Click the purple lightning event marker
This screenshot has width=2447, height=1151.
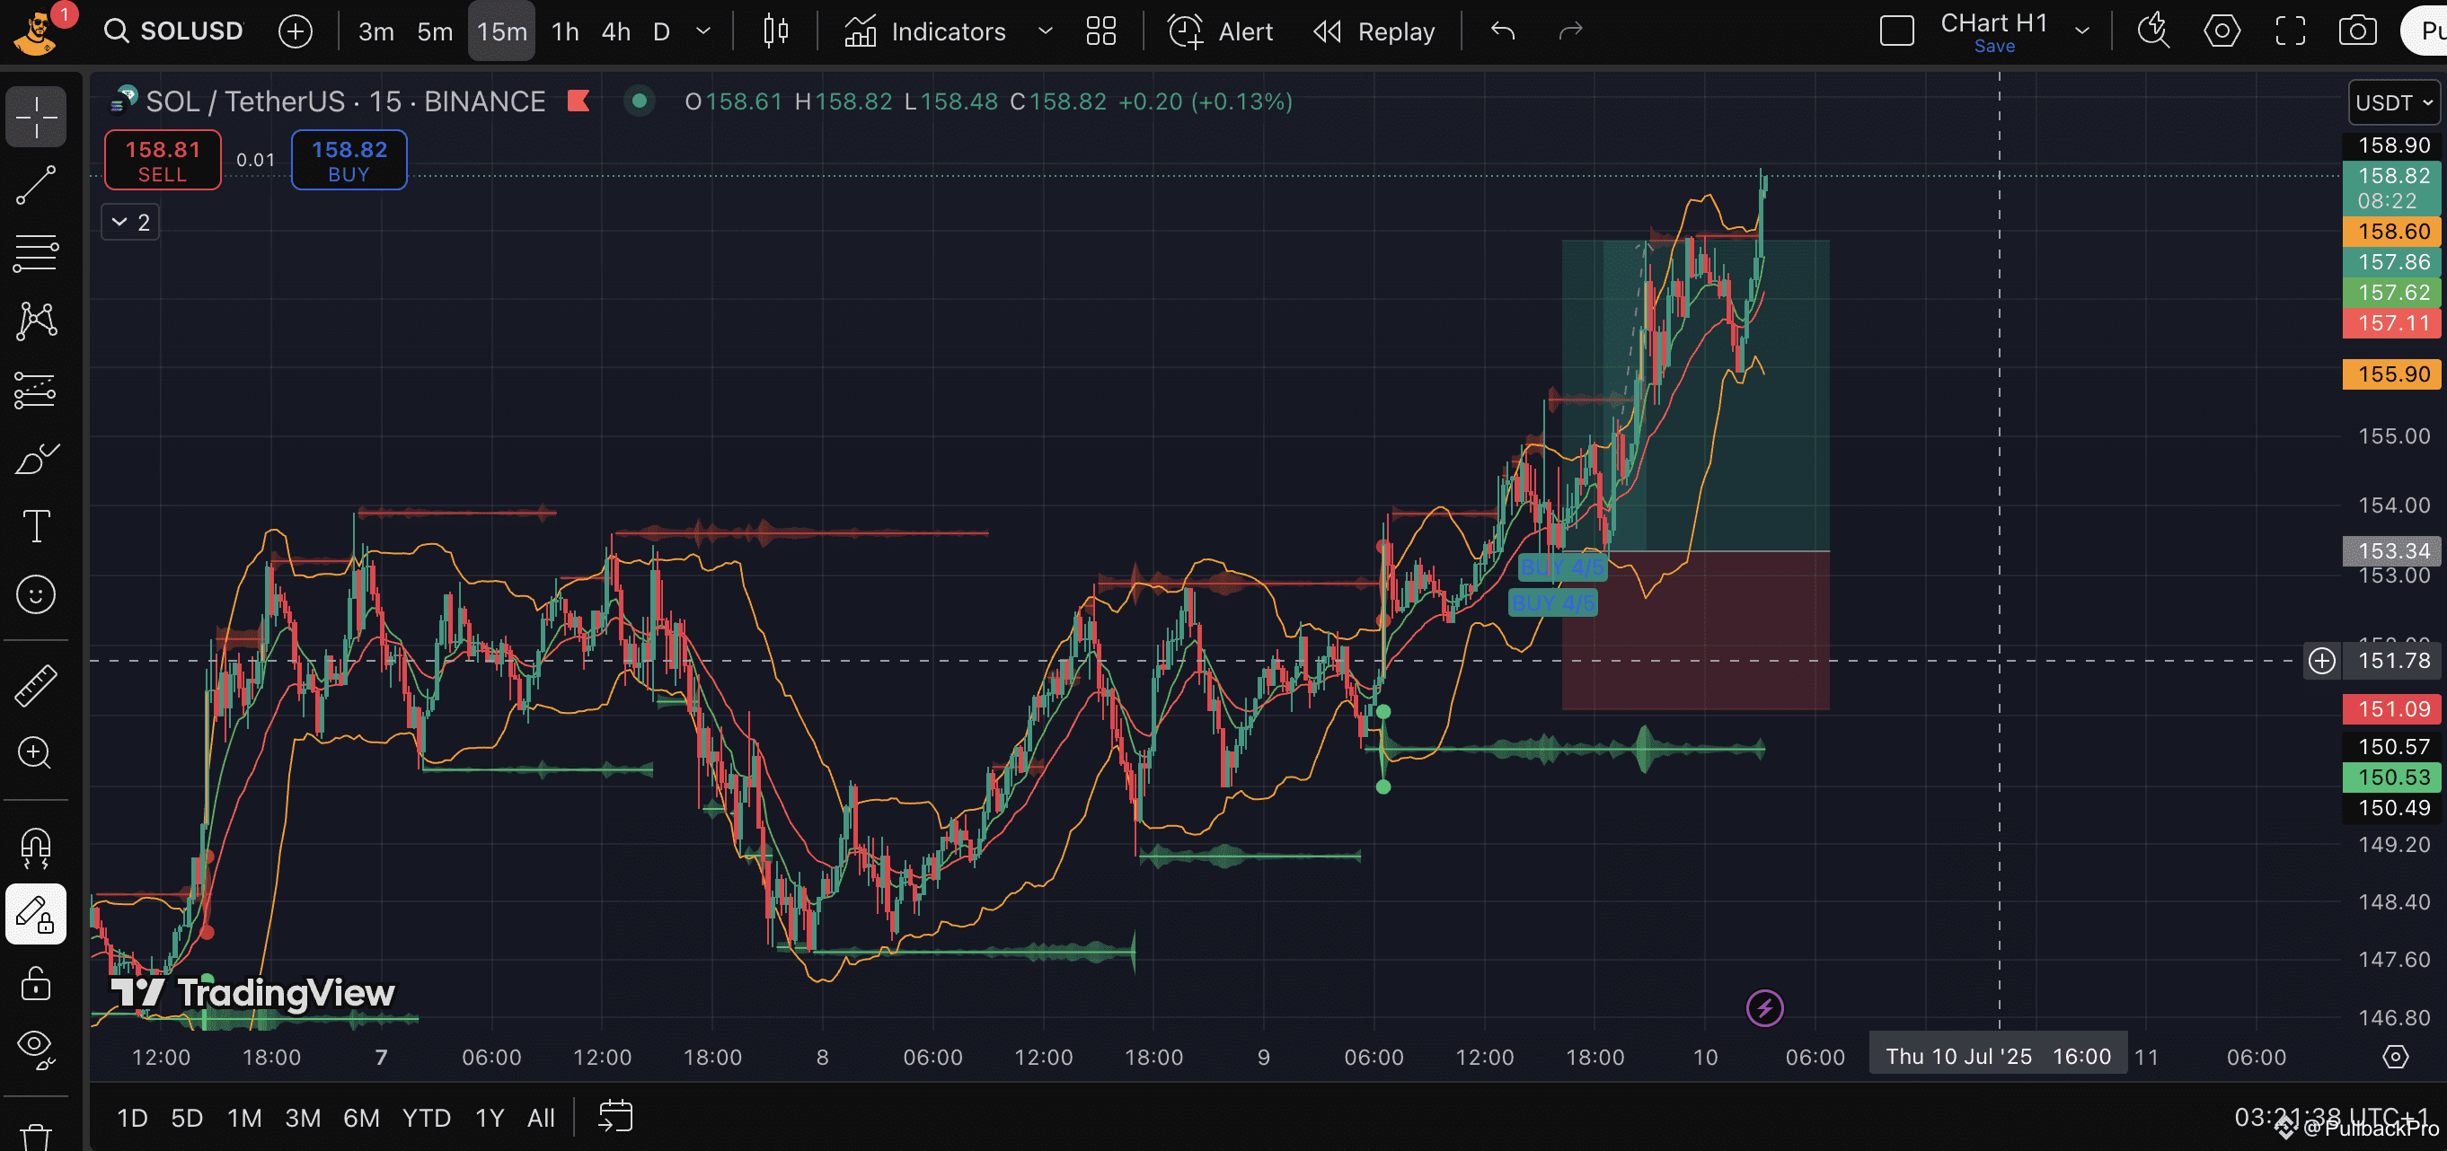point(1764,1007)
